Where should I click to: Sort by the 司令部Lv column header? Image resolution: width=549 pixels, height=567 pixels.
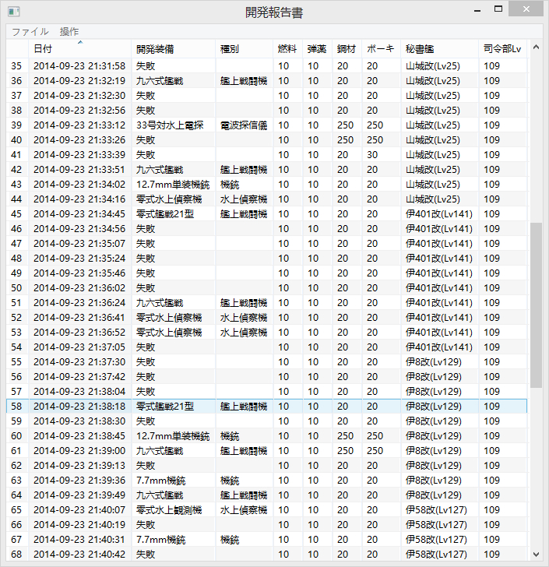pos(503,49)
